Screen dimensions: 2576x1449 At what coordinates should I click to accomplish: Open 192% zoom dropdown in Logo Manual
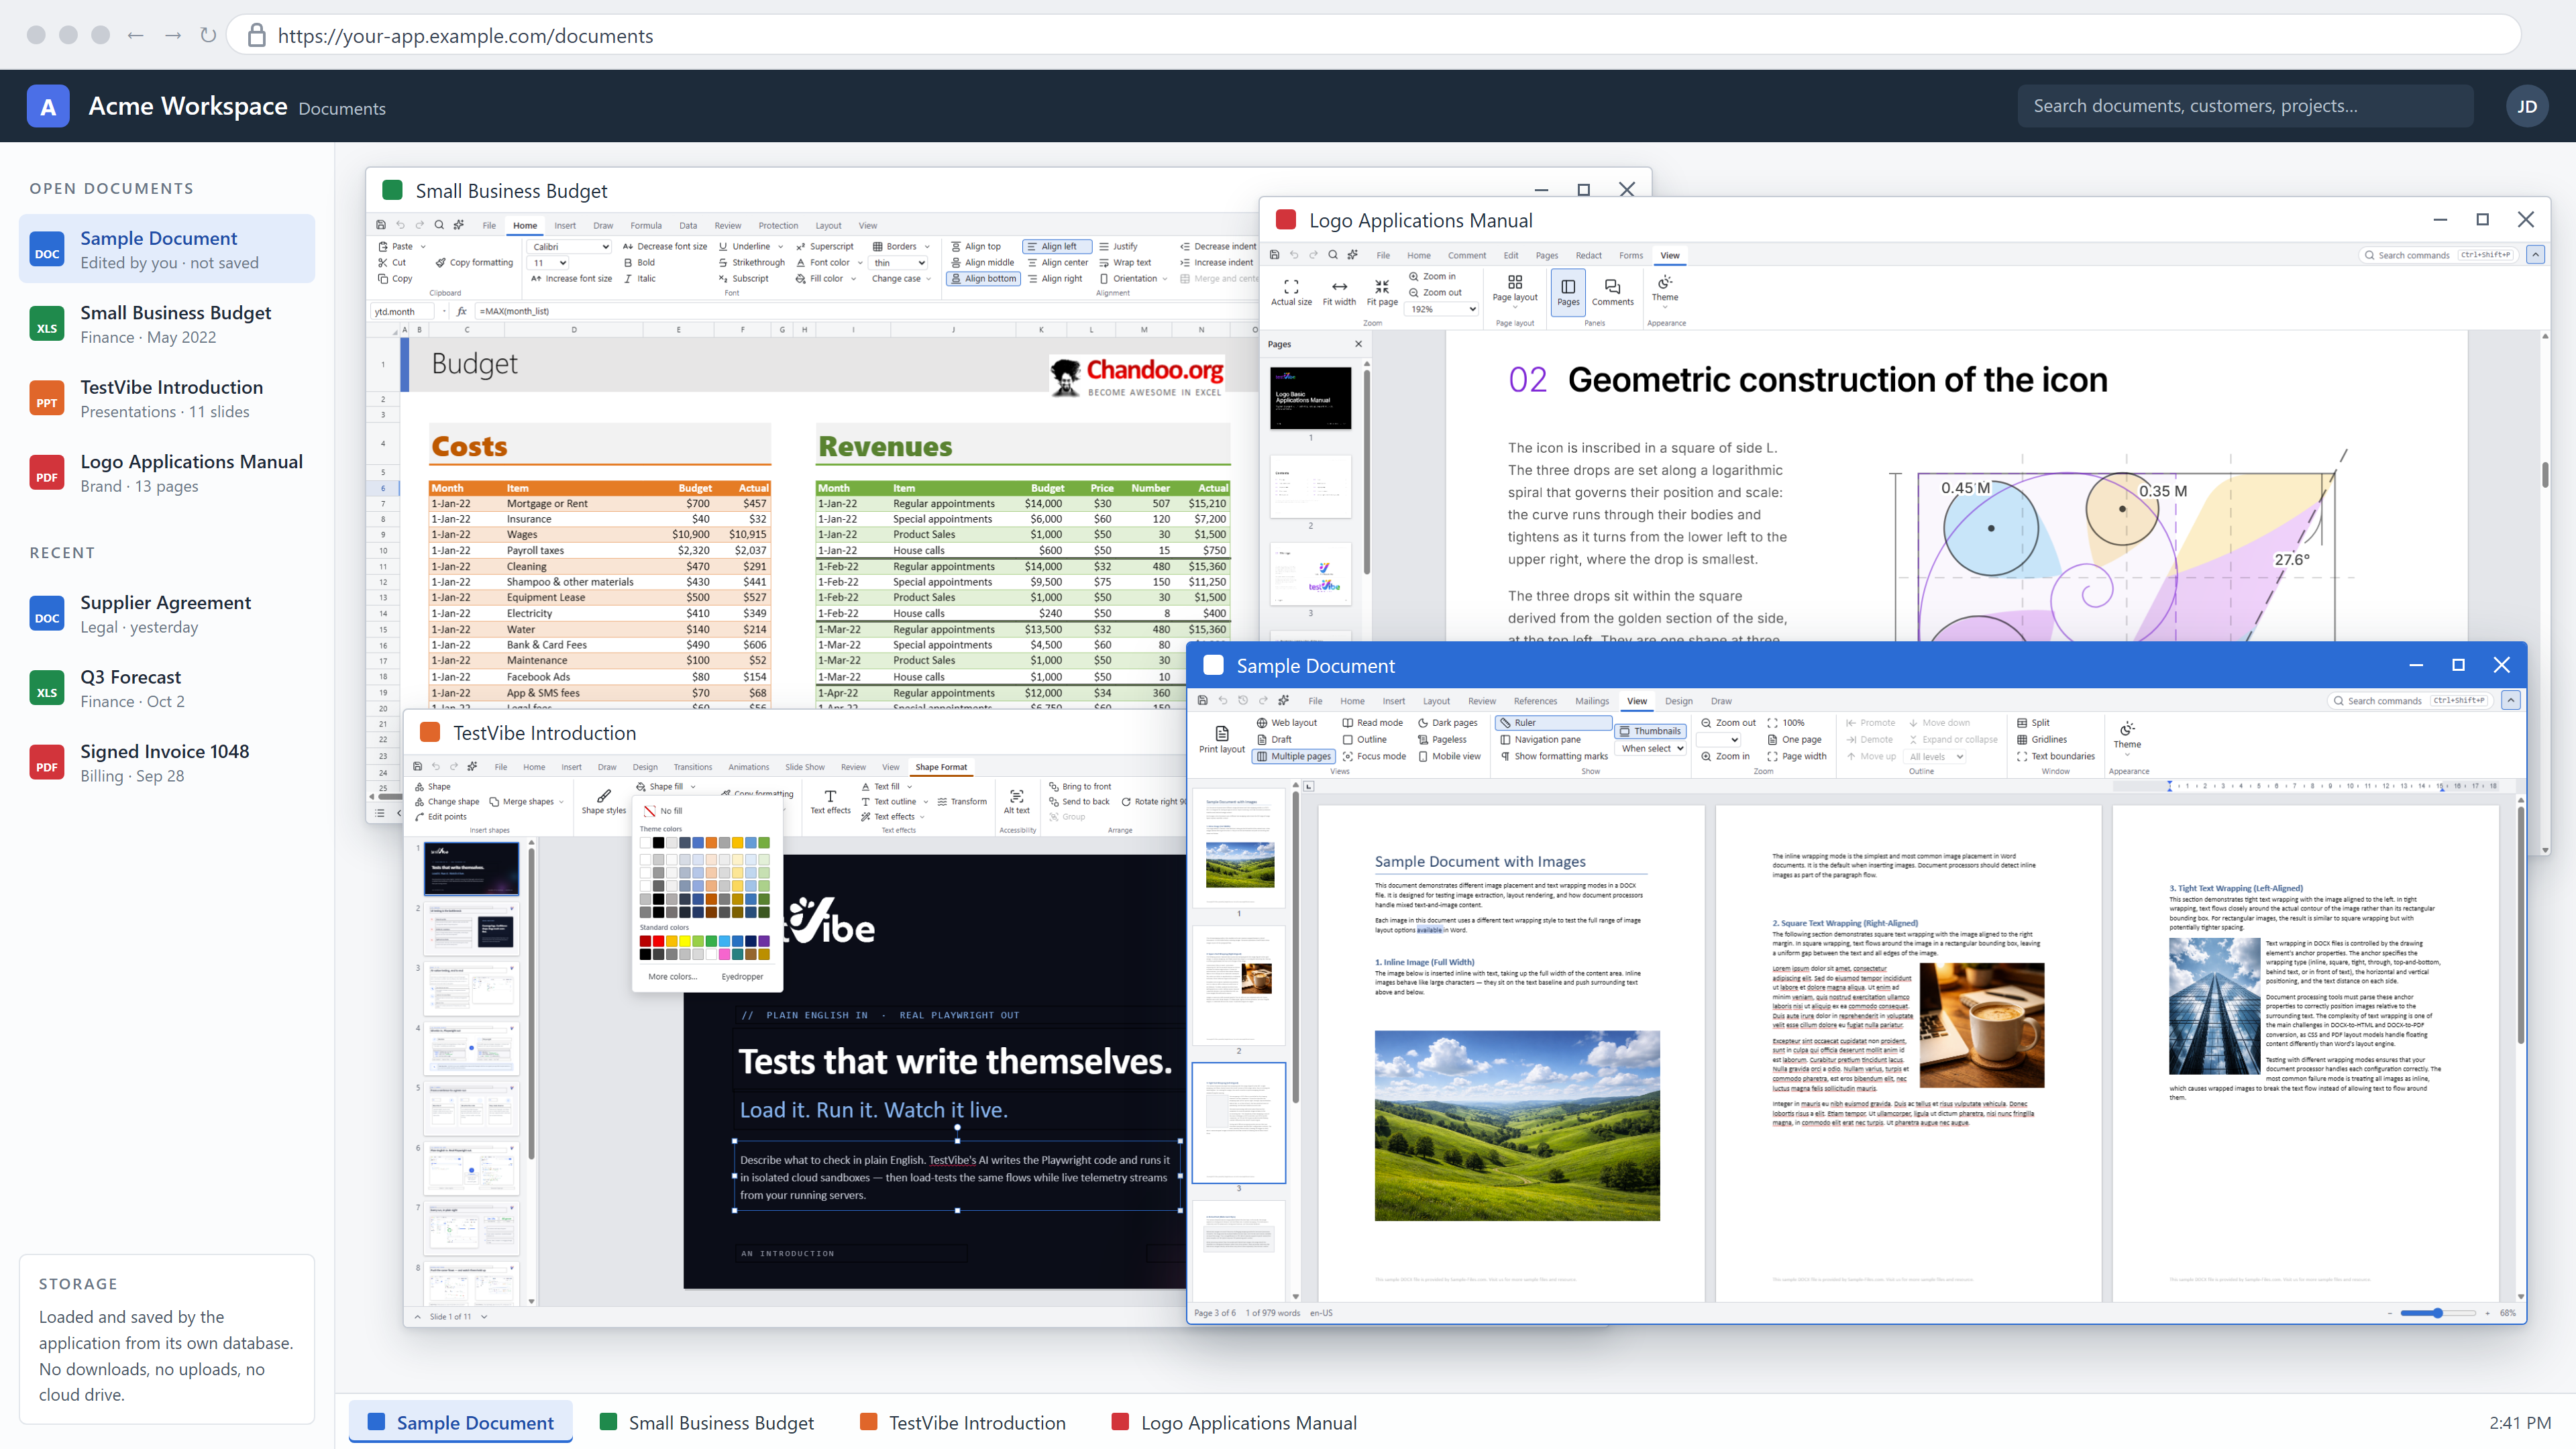[x=1441, y=309]
